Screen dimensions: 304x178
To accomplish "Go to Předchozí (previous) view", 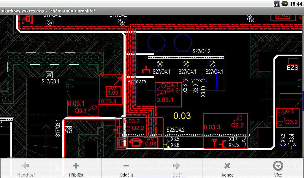I will 26,168.
